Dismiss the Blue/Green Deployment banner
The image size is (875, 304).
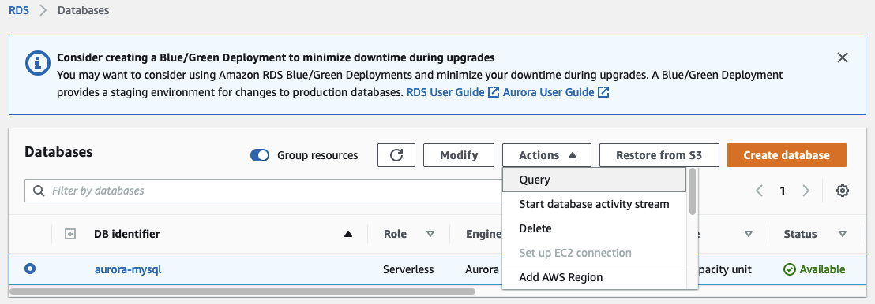843,57
